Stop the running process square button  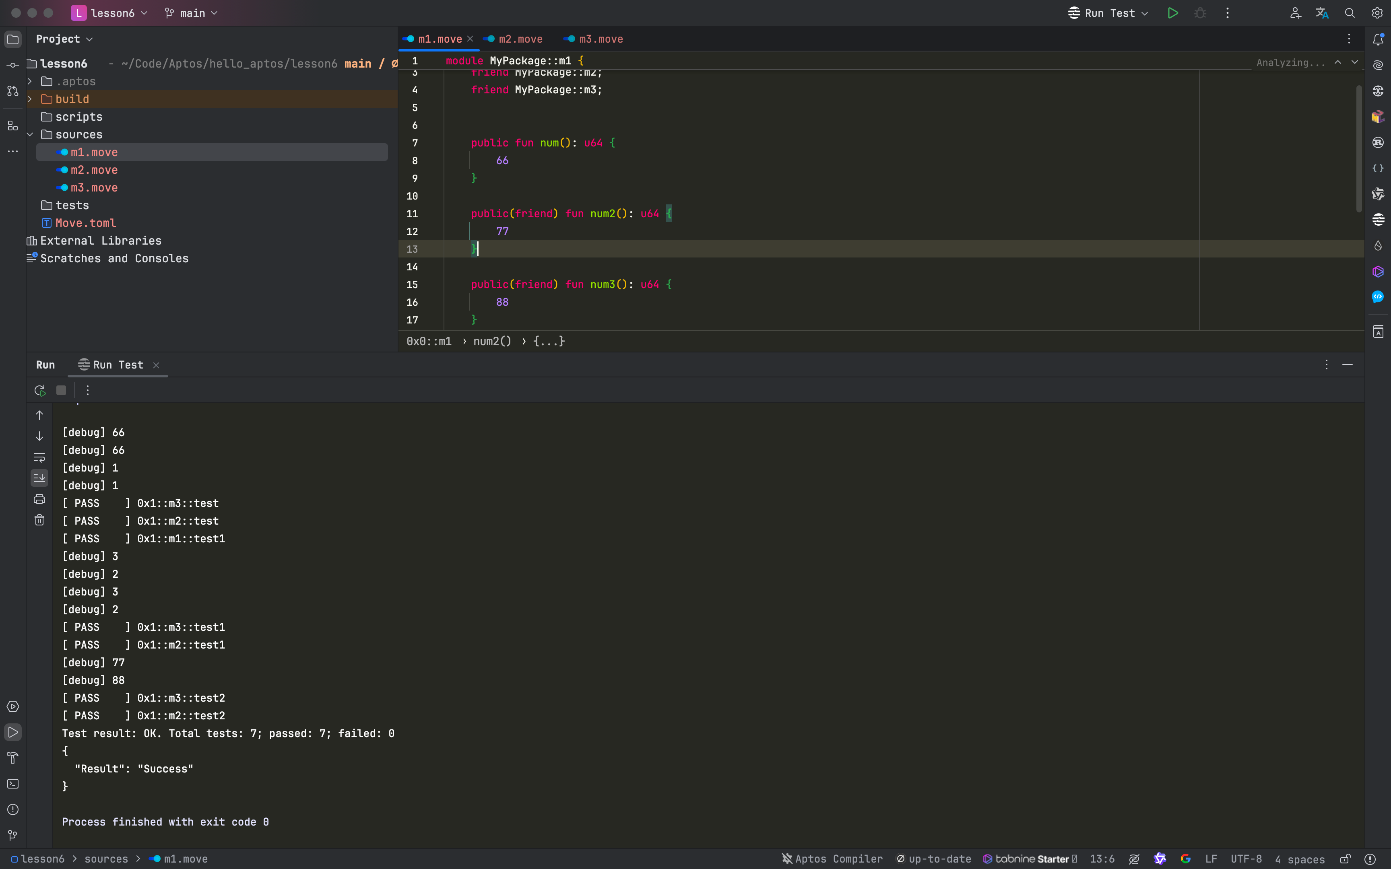point(61,390)
